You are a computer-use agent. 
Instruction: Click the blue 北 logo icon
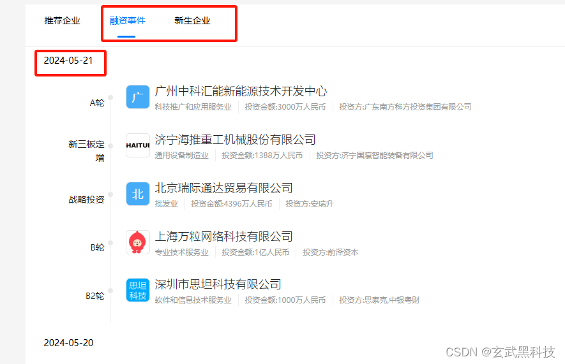138,194
